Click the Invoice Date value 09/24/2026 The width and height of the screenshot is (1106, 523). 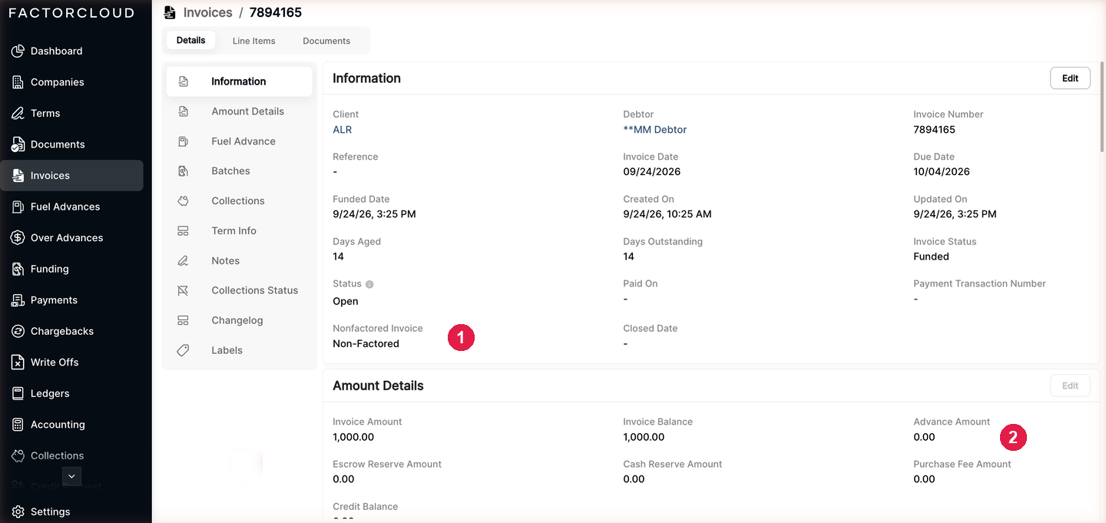tap(651, 172)
